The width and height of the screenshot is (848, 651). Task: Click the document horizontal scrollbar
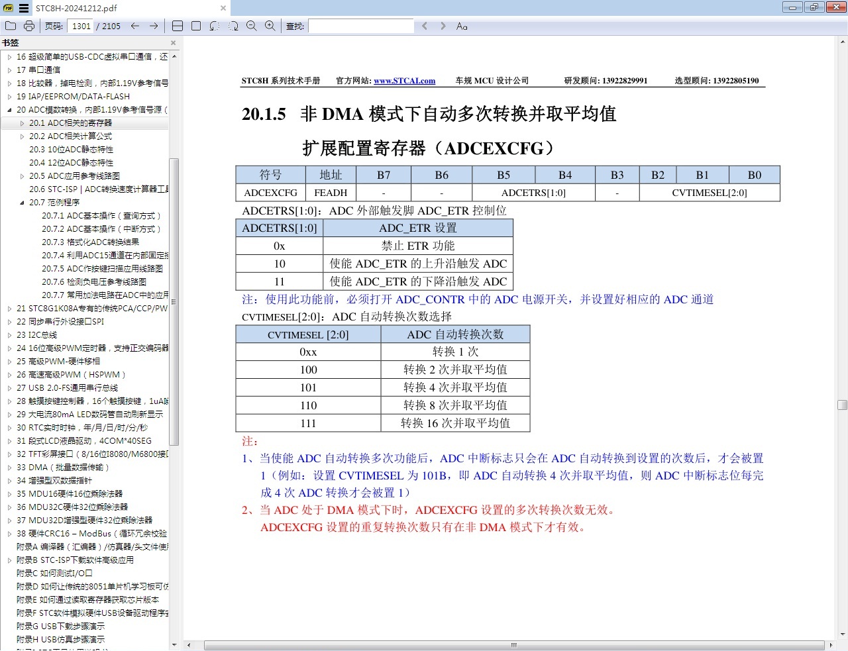513,645
